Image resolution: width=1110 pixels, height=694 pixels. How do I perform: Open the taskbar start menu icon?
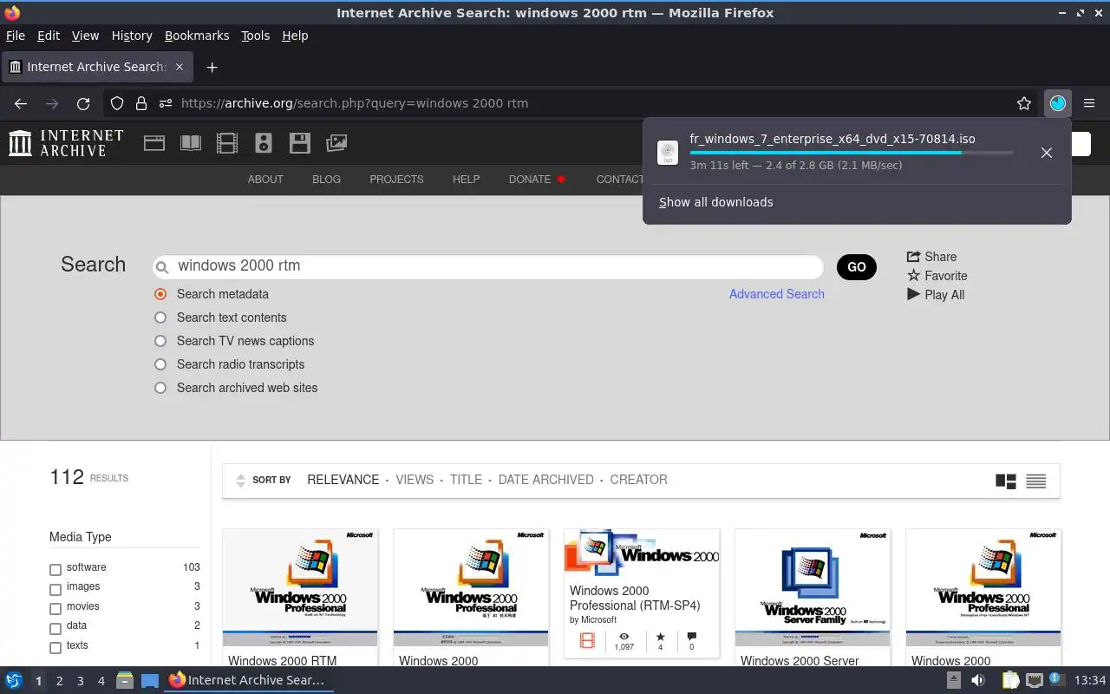(13, 680)
